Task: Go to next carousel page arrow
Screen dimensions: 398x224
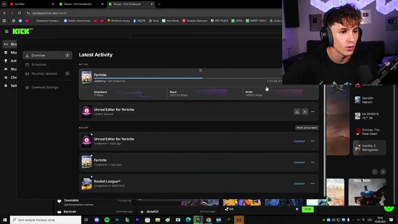Action: point(383,172)
